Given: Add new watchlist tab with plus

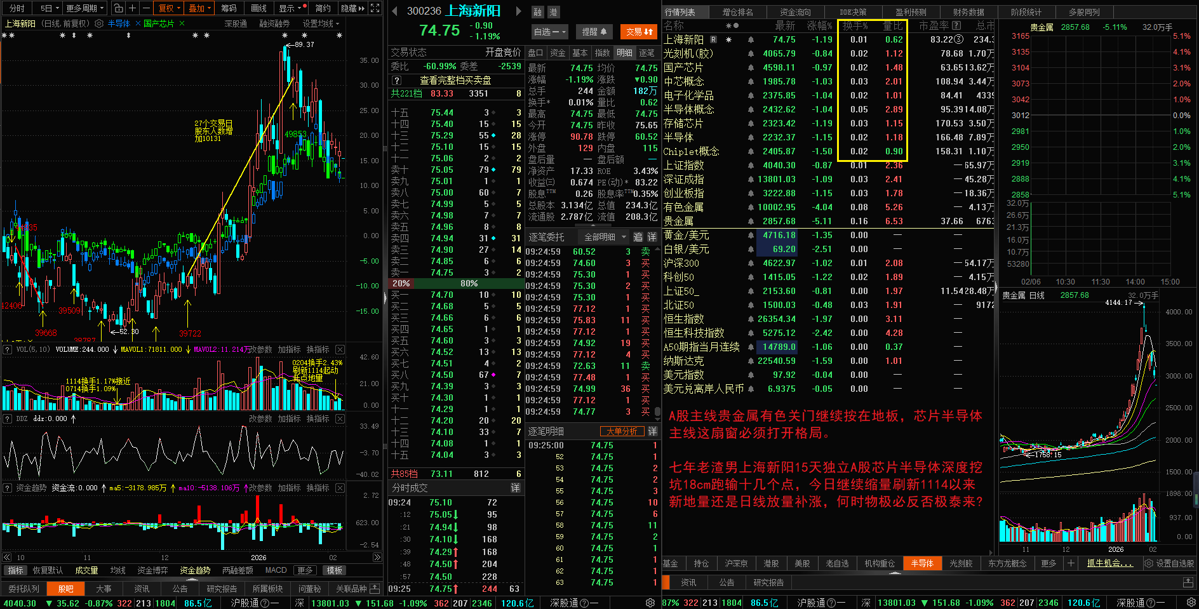Looking at the screenshot, I should click(1071, 563).
